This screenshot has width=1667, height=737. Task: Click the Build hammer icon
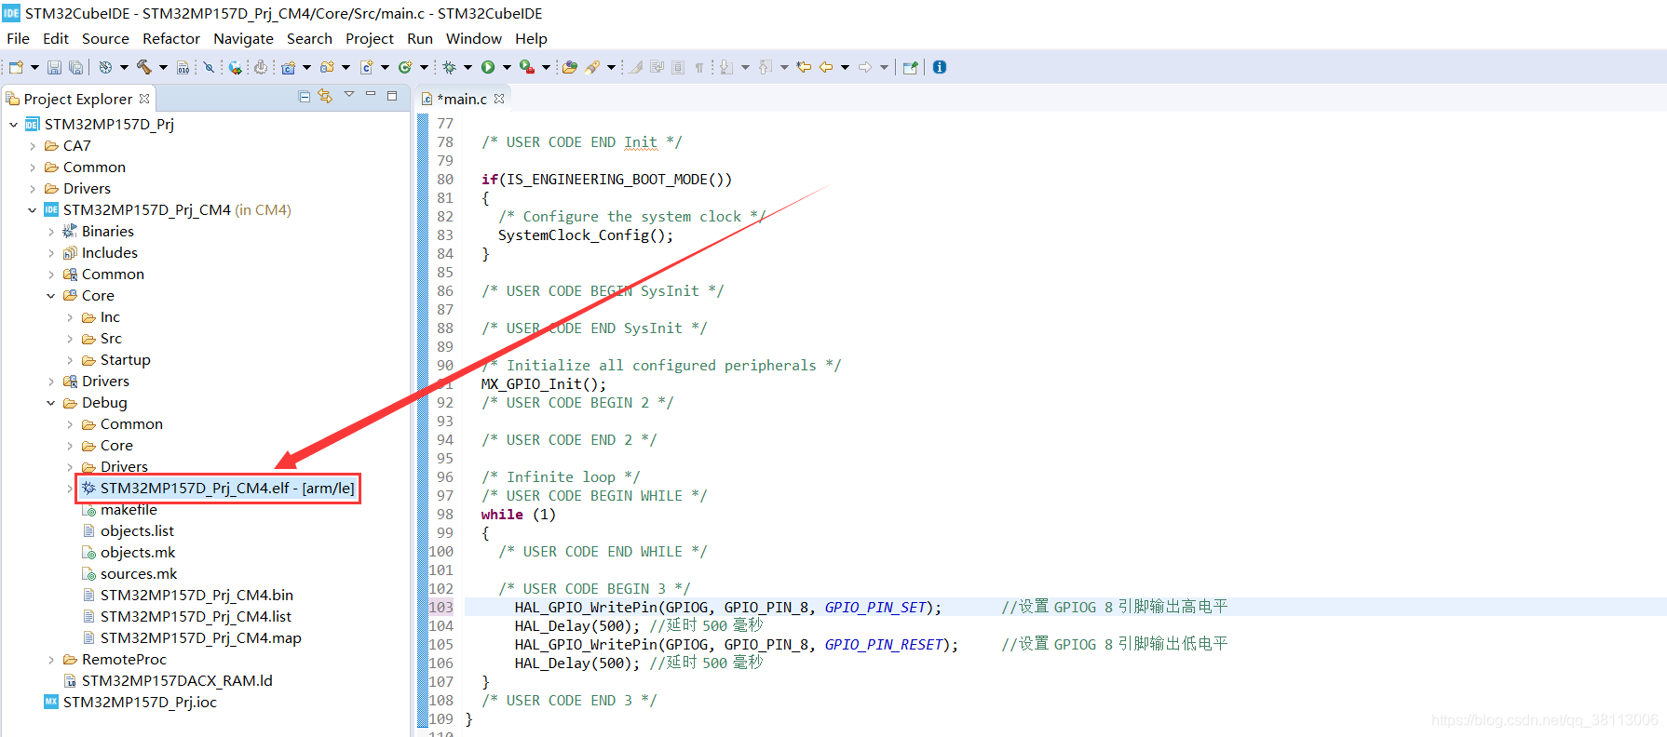pos(143,67)
